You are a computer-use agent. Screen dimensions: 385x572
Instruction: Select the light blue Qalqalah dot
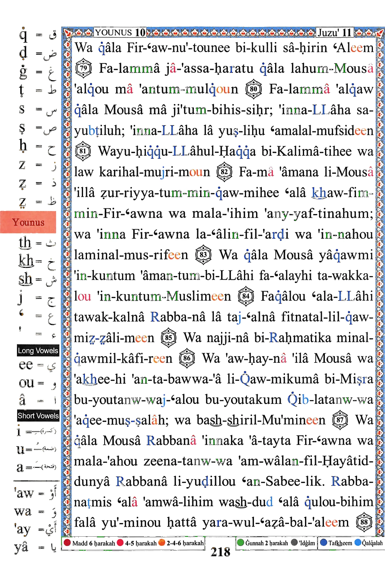pyautogui.click(x=358, y=543)
